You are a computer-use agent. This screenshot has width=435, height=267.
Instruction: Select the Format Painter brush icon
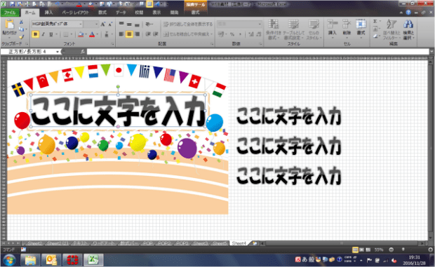point(21,36)
